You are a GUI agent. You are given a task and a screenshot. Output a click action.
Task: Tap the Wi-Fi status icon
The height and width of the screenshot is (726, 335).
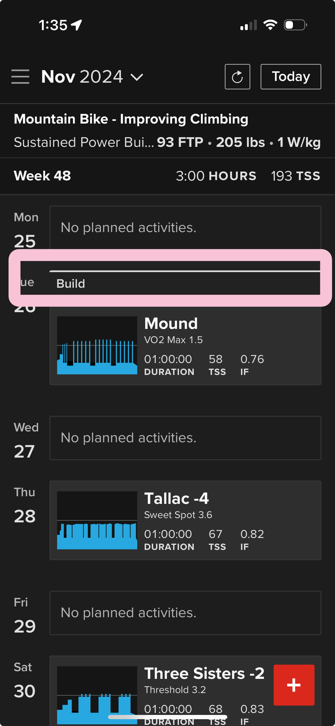click(270, 25)
